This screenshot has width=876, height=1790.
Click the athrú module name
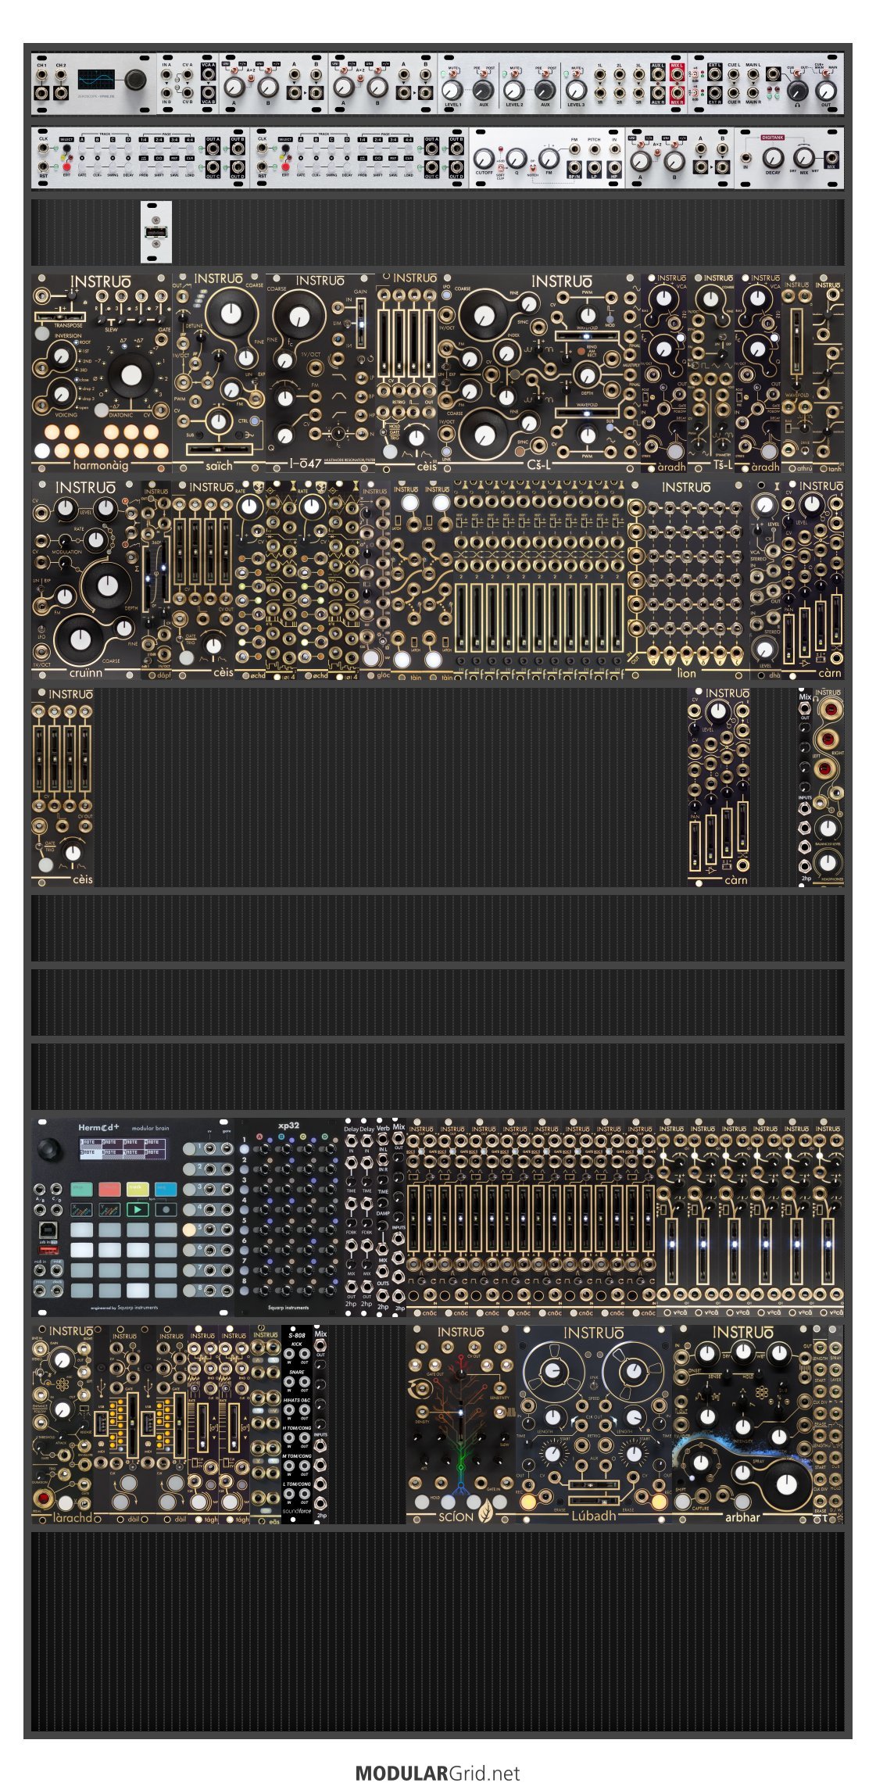click(803, 469)
